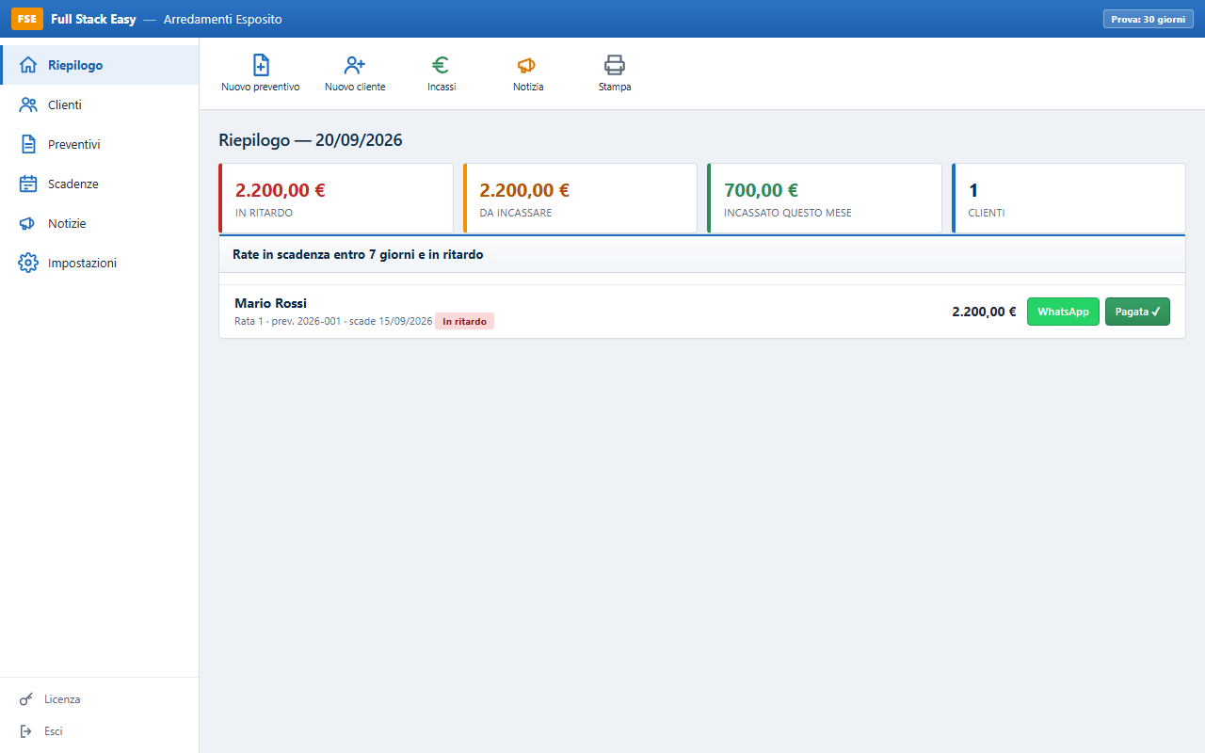Click the red In ritardo status badge
The image size is (1205, 753).
coord(464,321)
